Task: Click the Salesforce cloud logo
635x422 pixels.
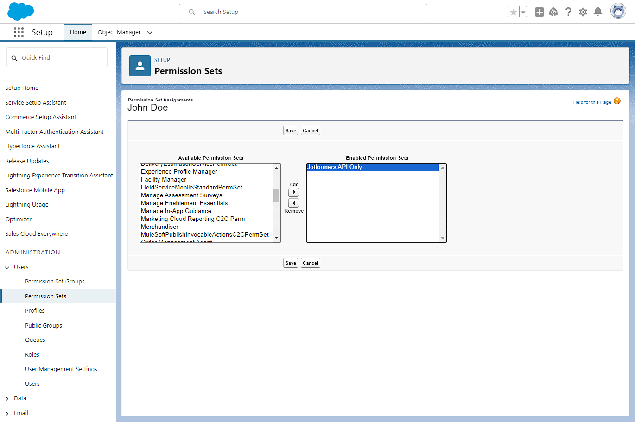Action: pos(21,12)
